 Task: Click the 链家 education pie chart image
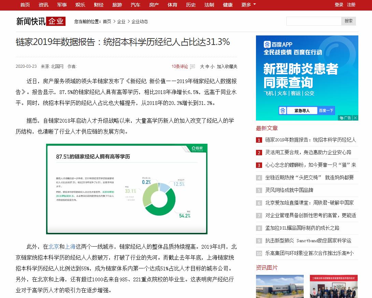tap(127, 189)
